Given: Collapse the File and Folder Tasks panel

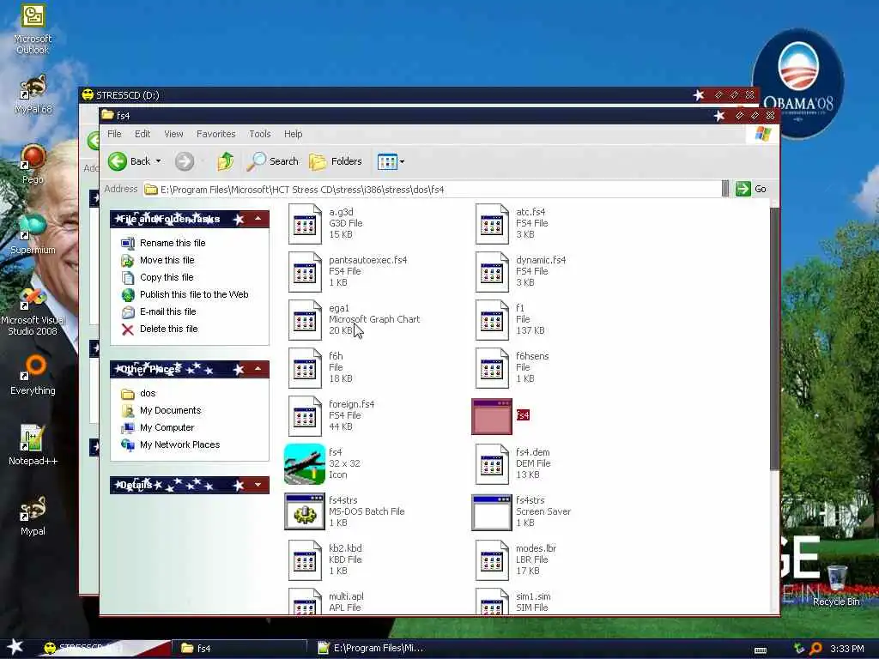Looking at the screenshot, I should pos(258,219).
